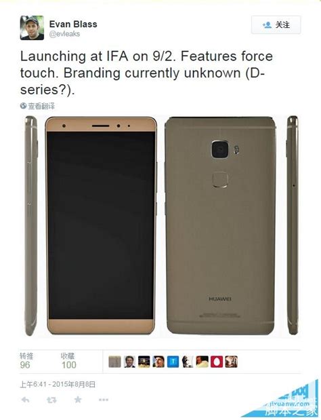Click the globe icon beside 查看翻译

point(23,106)
